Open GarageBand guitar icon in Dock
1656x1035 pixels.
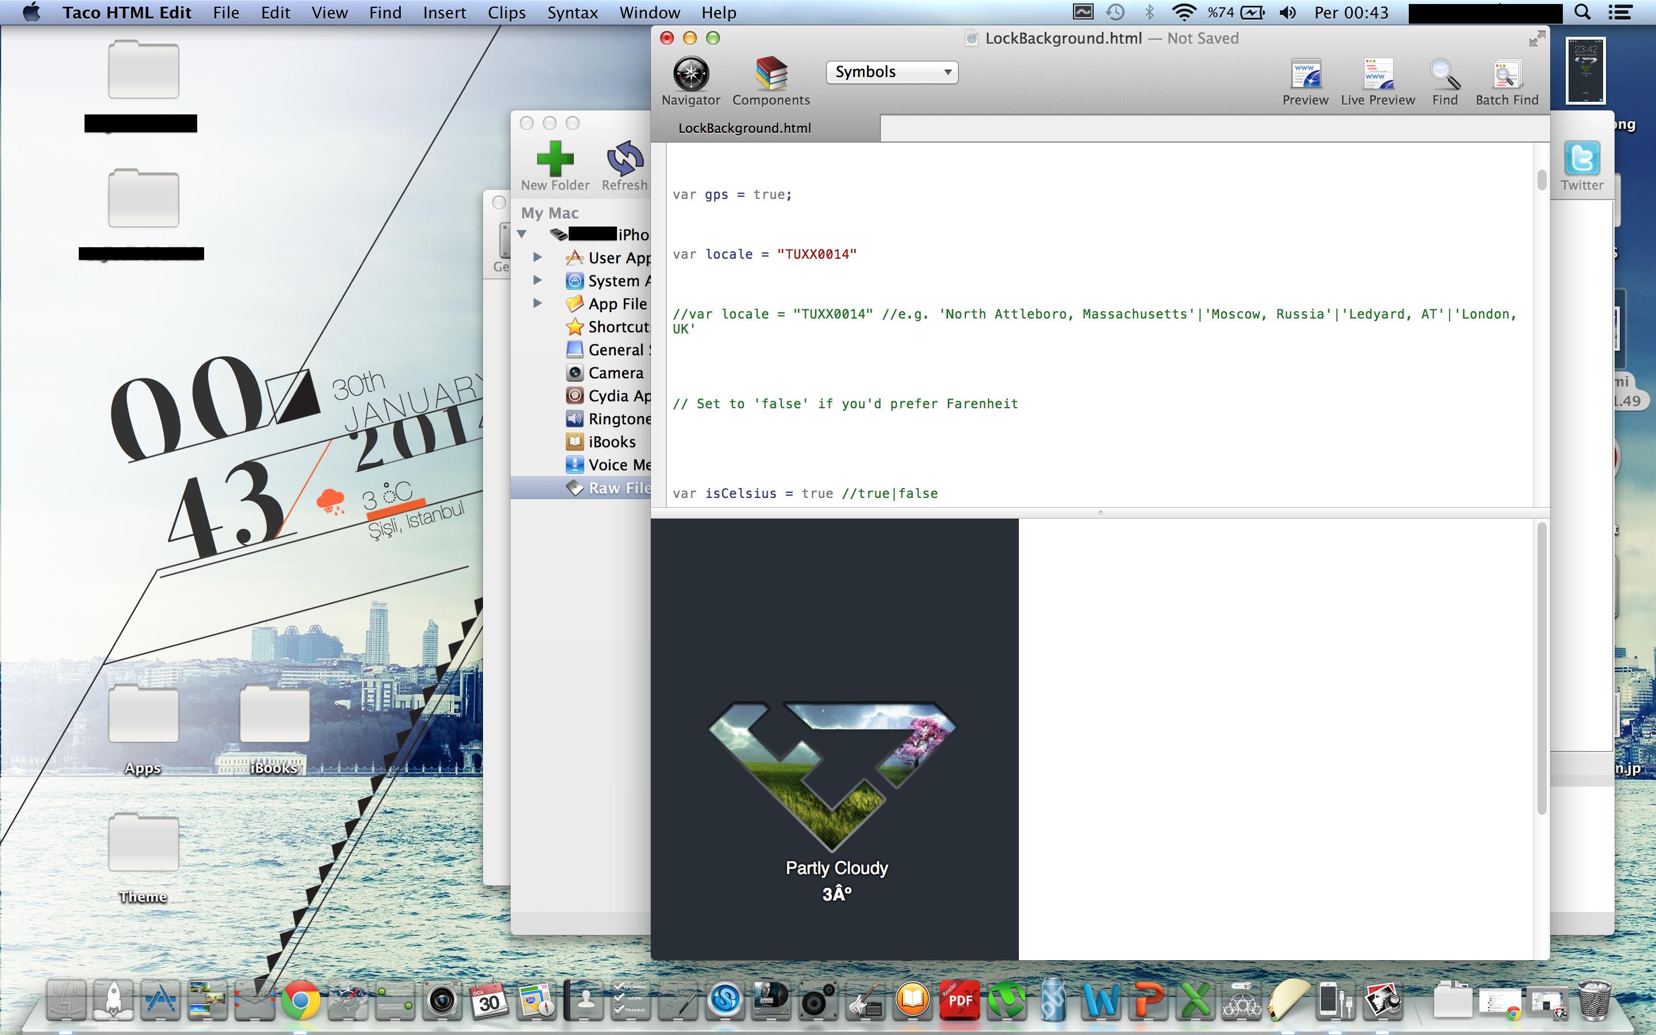[865, 1000]
